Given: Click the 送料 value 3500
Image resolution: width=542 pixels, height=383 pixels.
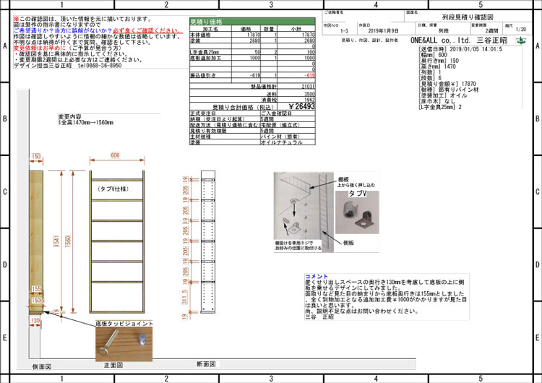Looking at the screenshot, I should pyautogui.click(x=309, y=94).
